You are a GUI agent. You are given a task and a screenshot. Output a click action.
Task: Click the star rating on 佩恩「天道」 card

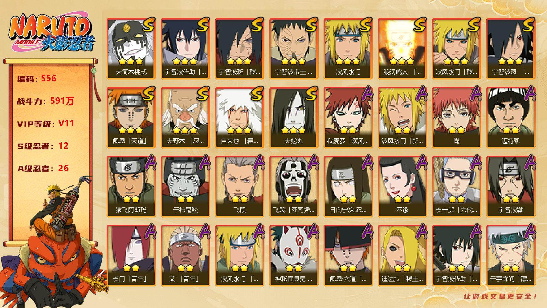(x=131, y=130)
